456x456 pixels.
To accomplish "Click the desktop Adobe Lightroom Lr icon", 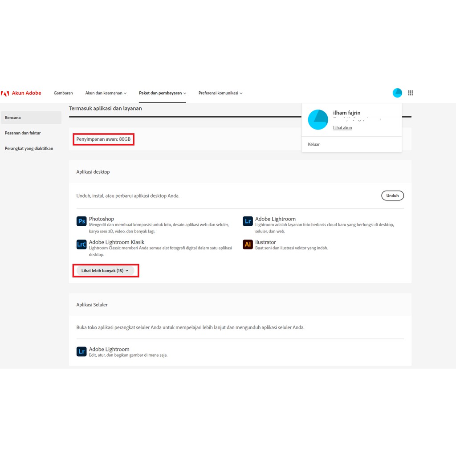I will 248,221.
